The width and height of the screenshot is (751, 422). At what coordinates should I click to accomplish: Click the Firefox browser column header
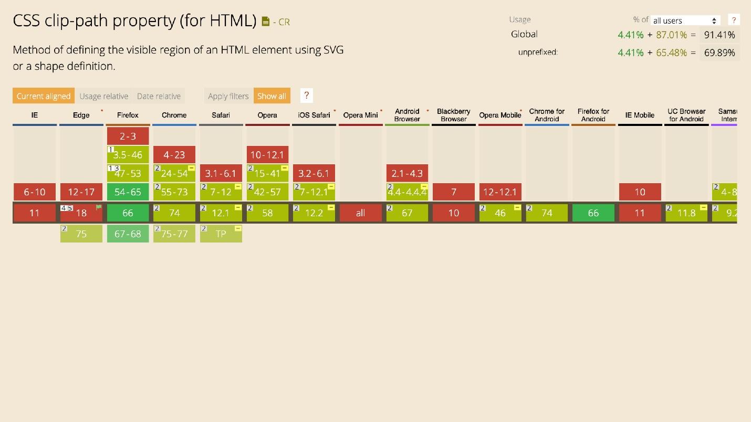pos(128,115)
